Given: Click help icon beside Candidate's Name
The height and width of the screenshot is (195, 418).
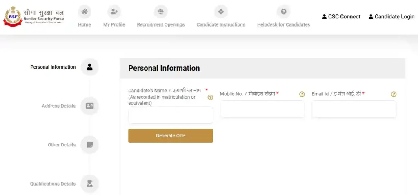Looking at the screenshot, I should coord(210,97).
